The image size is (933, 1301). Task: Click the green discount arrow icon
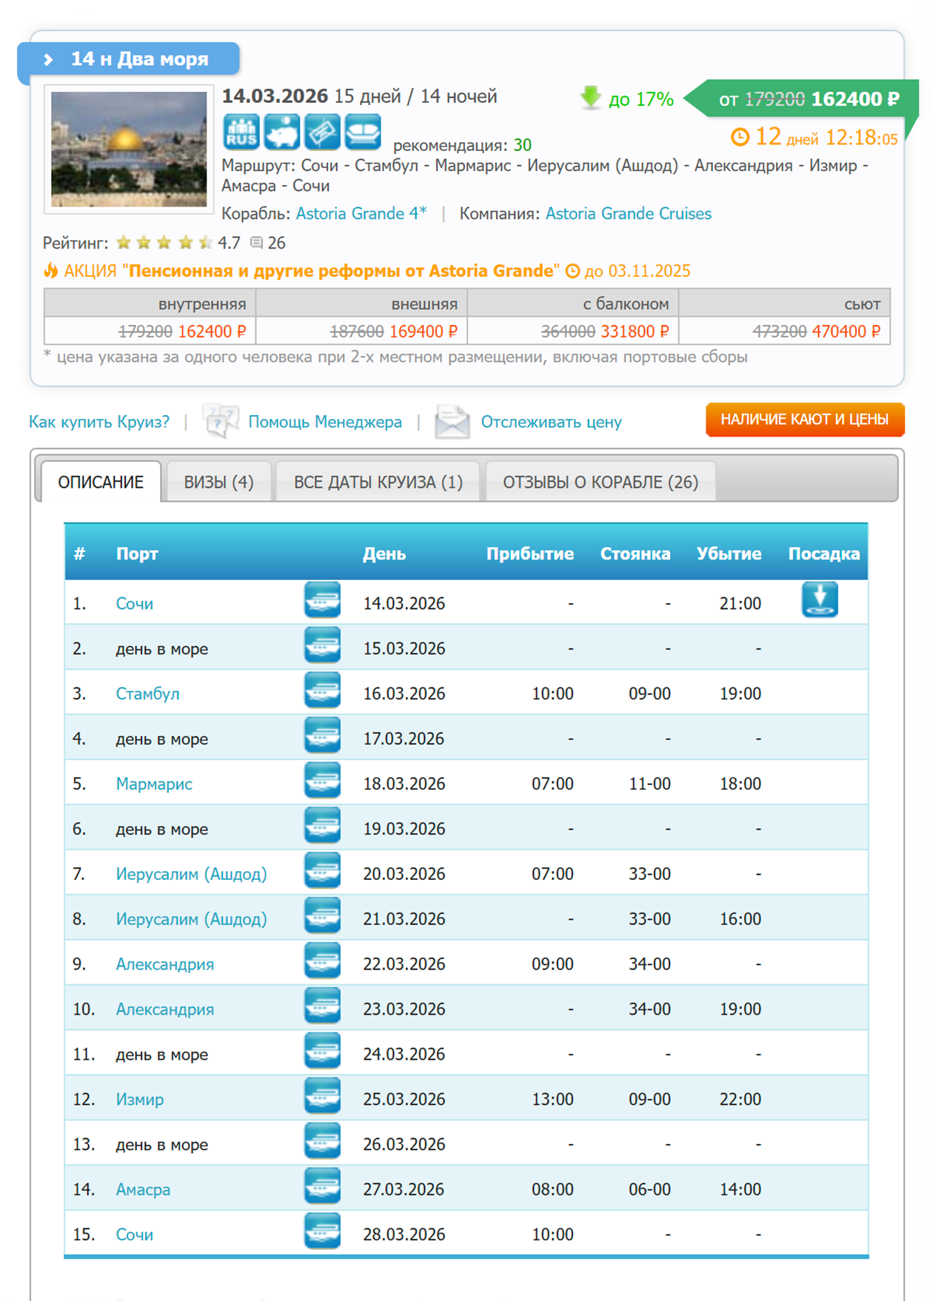pyautogui.click(x=591, y=98)
